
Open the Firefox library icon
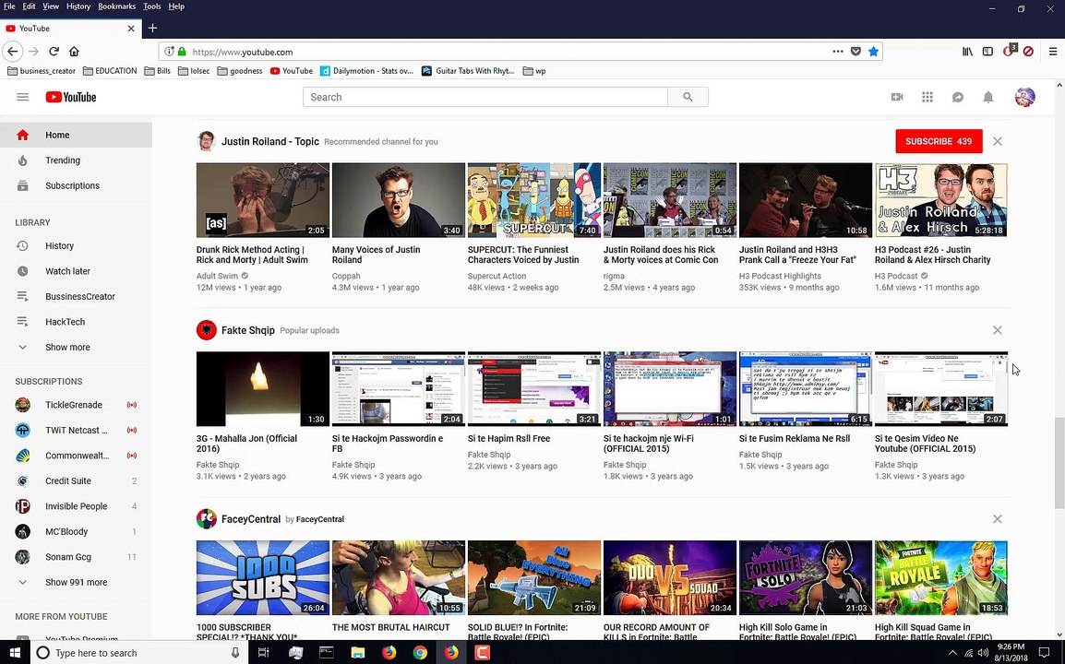coord(967,52)
